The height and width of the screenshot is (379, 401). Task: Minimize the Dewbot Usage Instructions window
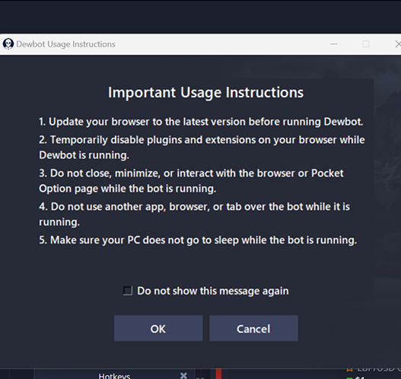tap(334, 44)
